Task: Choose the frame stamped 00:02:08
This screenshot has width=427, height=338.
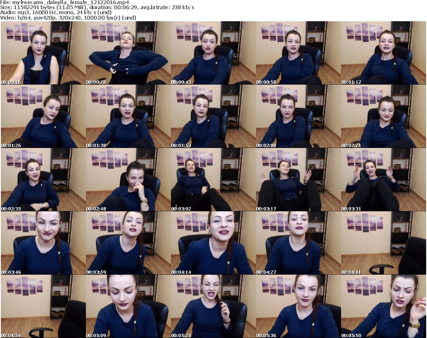Action: (x=299, y=116)
